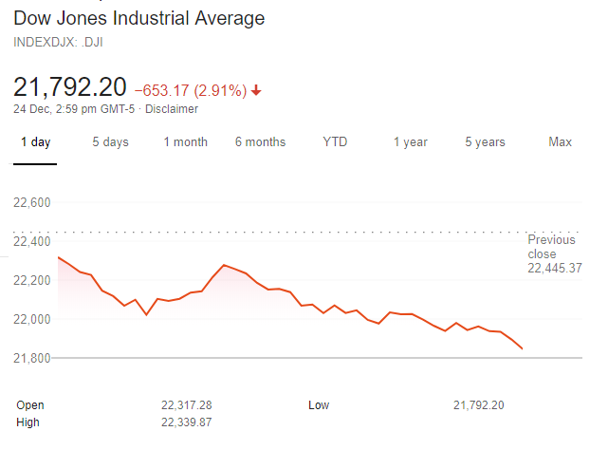Click the Previous close 22,445.37 label
Viewport: 608px width, 450px height.
[552, 254]
